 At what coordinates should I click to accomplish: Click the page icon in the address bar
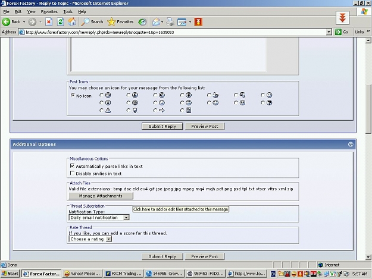click(x=22, y=32)
